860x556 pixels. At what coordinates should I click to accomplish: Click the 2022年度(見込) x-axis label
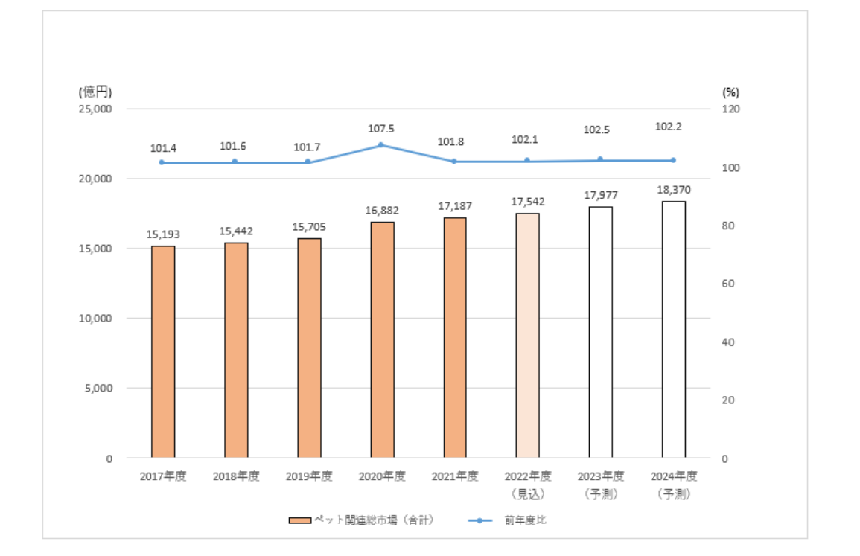click(527, 485)
